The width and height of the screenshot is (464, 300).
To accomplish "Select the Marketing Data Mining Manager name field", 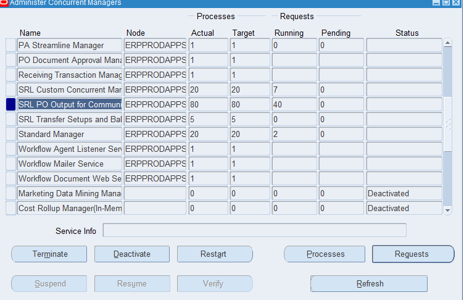I will click(x=70, y=194).
